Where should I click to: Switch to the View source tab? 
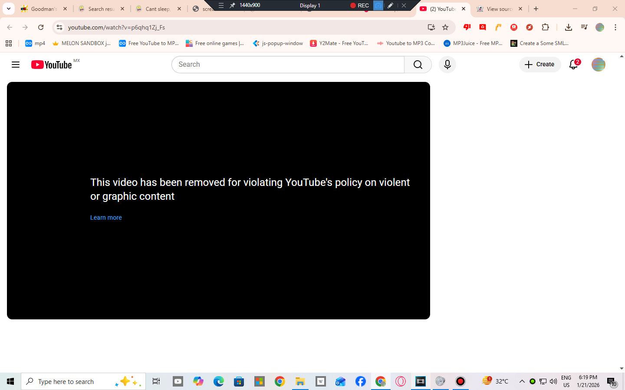point(499,9)
